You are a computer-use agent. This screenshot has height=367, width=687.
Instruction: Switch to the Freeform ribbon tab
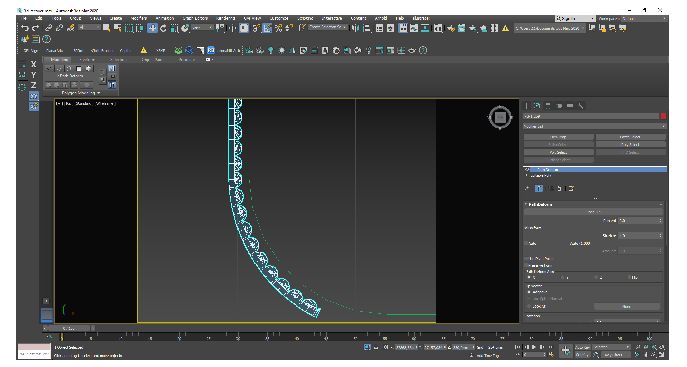coord(87,60)
